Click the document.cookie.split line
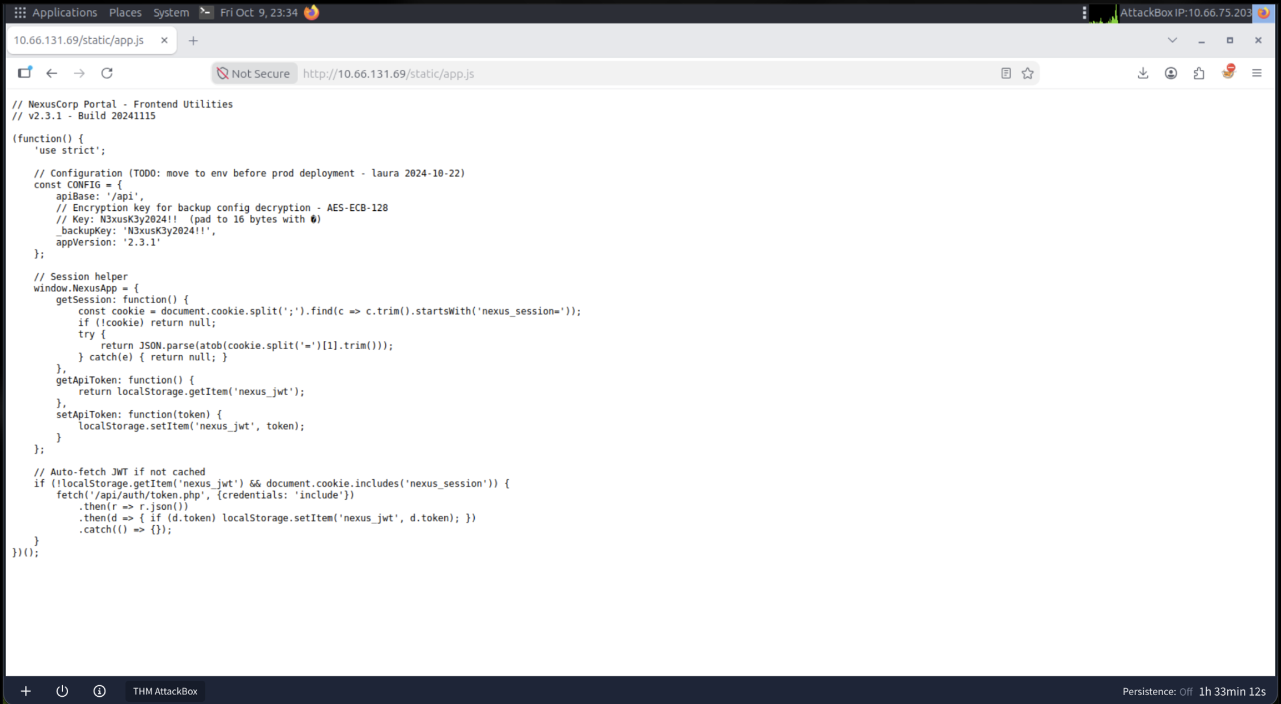Image resolution: width=1281 pixels, height=704 pixels. (x=330, y=311)
